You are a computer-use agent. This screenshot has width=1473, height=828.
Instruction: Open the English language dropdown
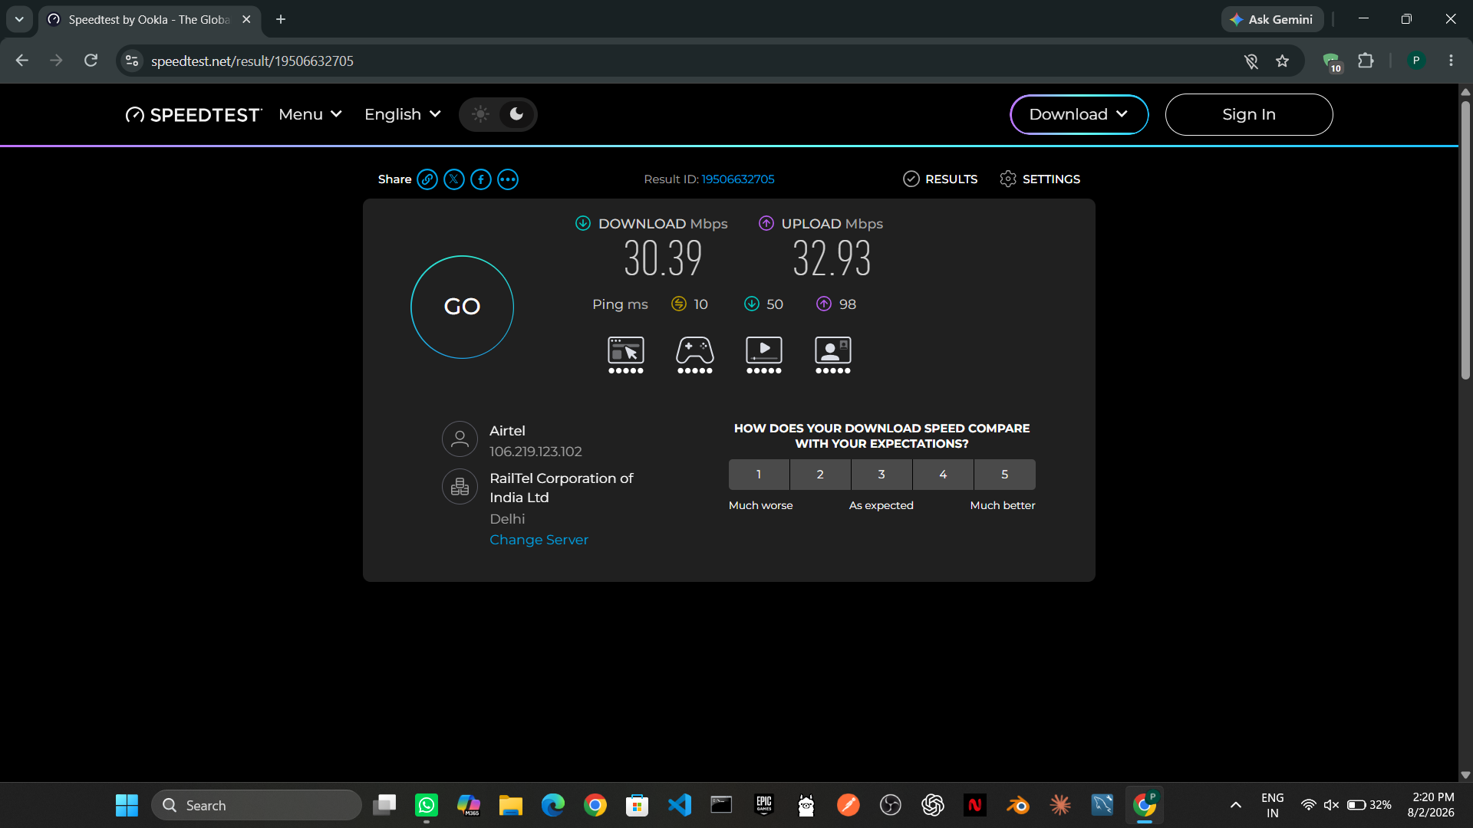click(x=403, y=115)
